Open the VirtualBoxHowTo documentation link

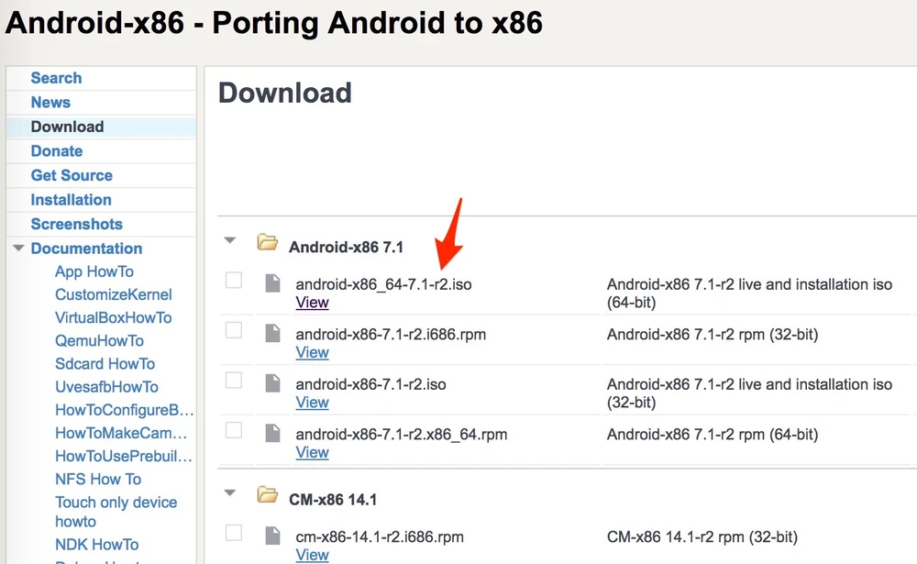click(113, 318)
